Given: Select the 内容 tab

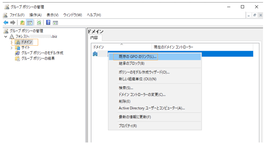Looking at the screenshot, I should click(x=95, y=38).
